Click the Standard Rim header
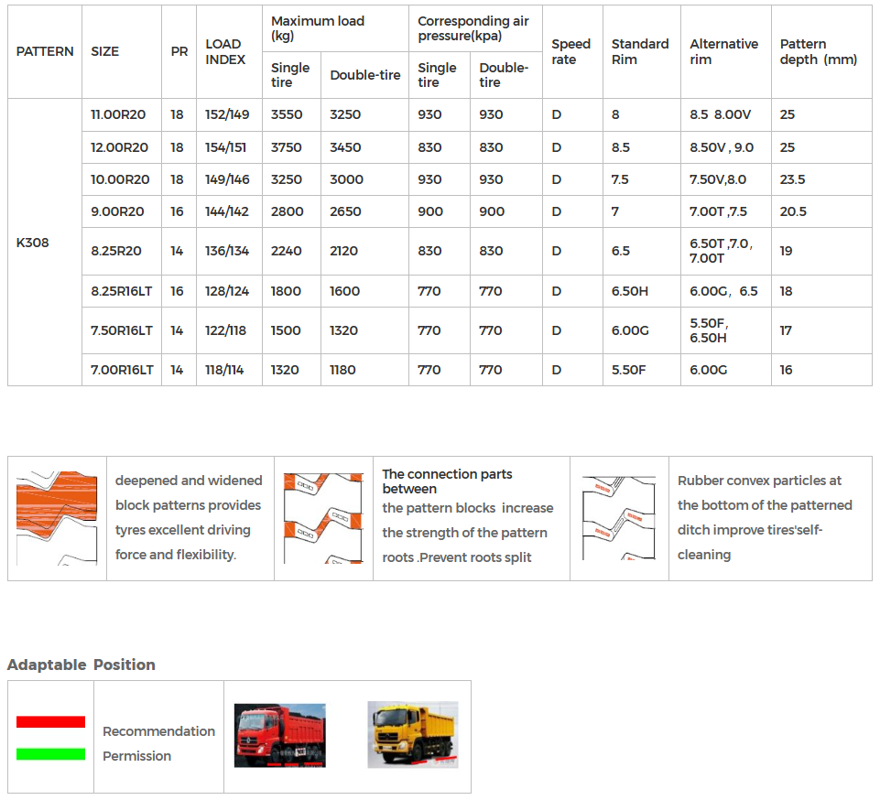880x800 pixels. [x=640, y=51]
